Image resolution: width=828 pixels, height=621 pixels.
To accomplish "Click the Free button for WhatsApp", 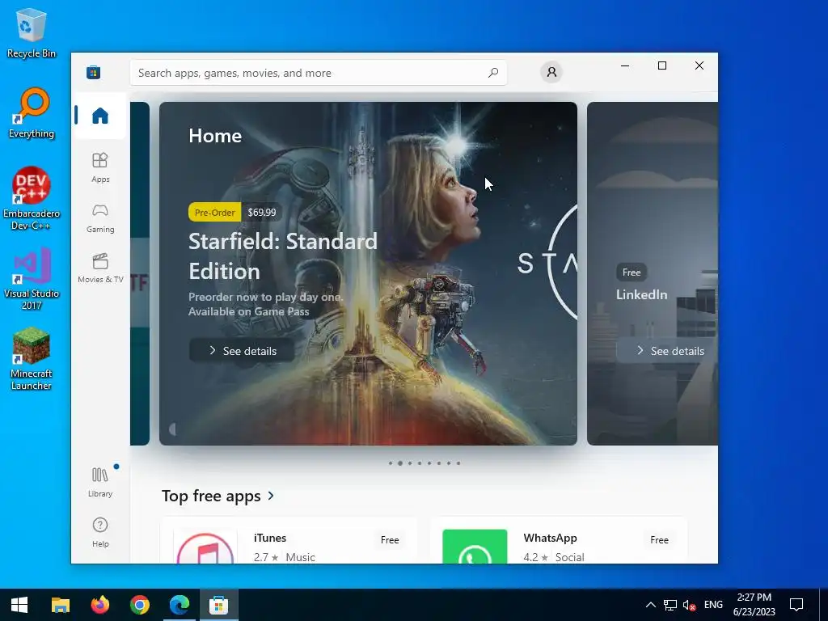I will (x=659, y=539).
